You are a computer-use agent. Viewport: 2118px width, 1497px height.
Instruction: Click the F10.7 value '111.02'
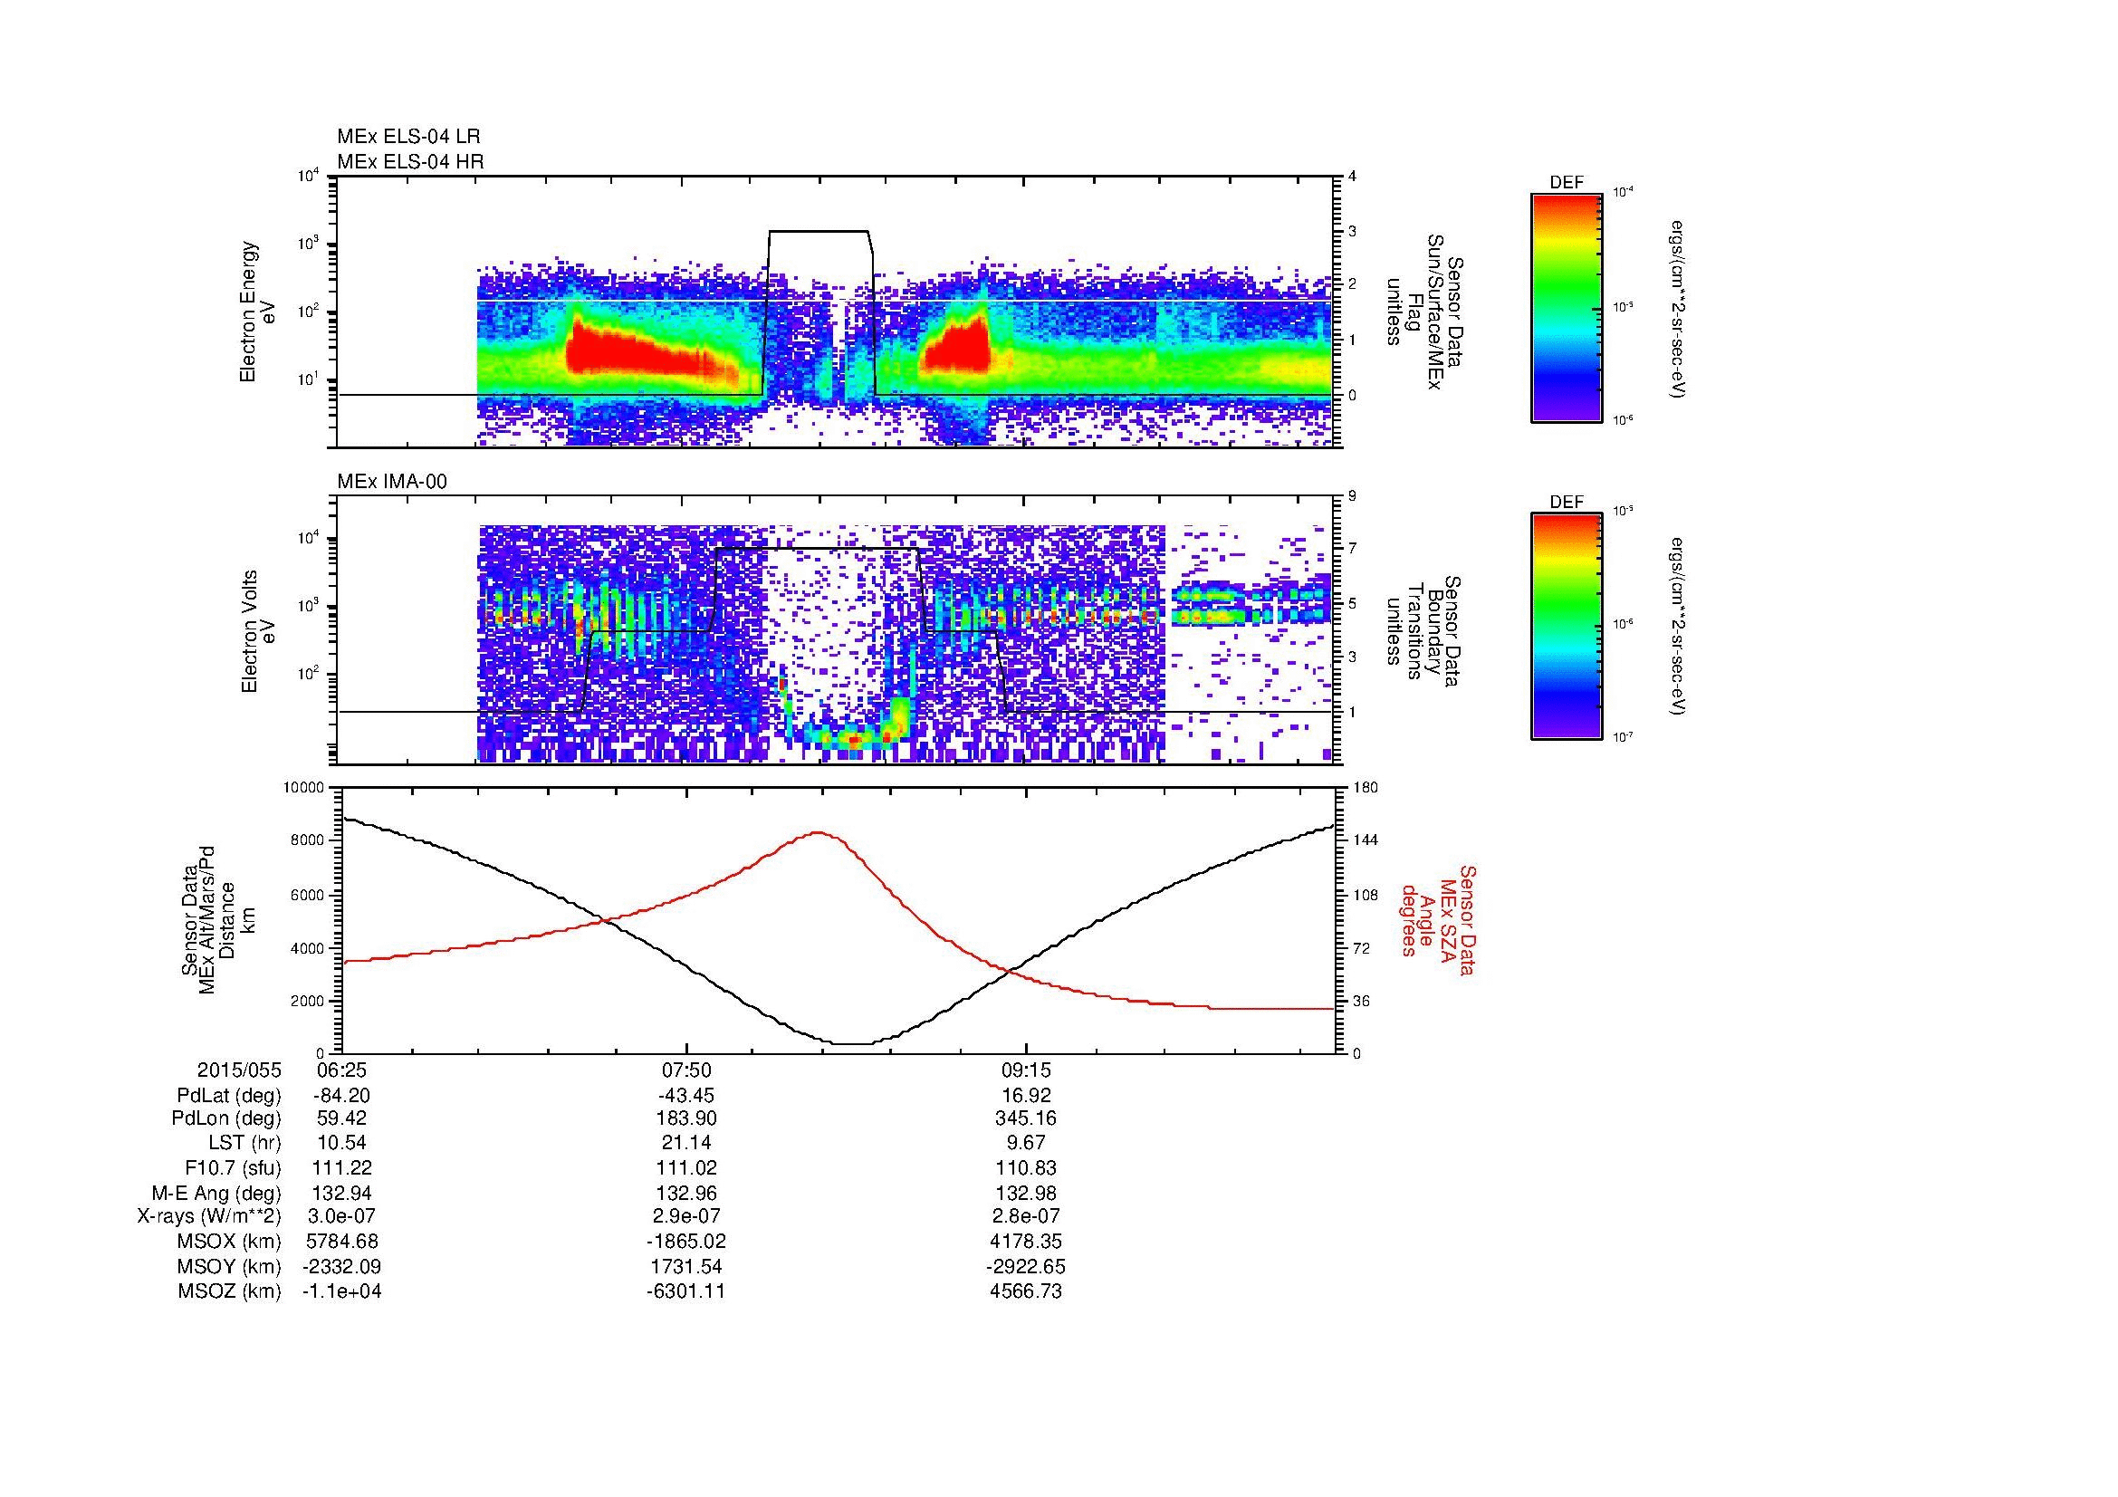coord(686,1167)
